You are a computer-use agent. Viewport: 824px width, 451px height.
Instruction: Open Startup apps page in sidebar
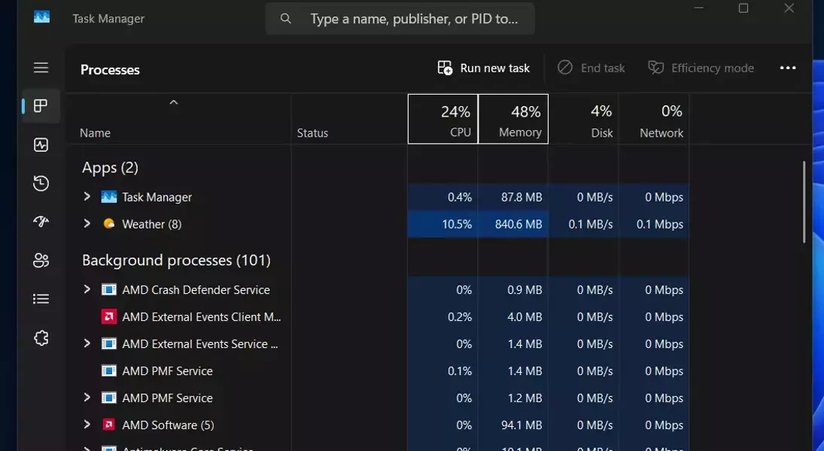[41, 222]
